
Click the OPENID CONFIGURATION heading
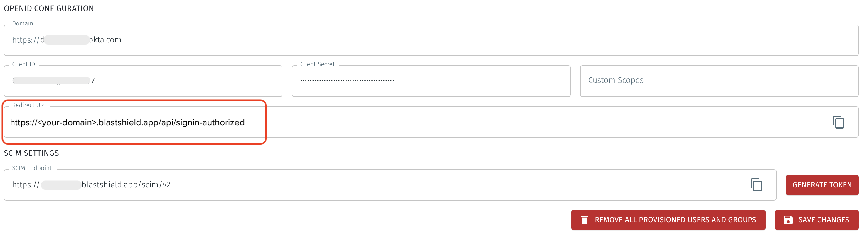click(x=49, y=8)
